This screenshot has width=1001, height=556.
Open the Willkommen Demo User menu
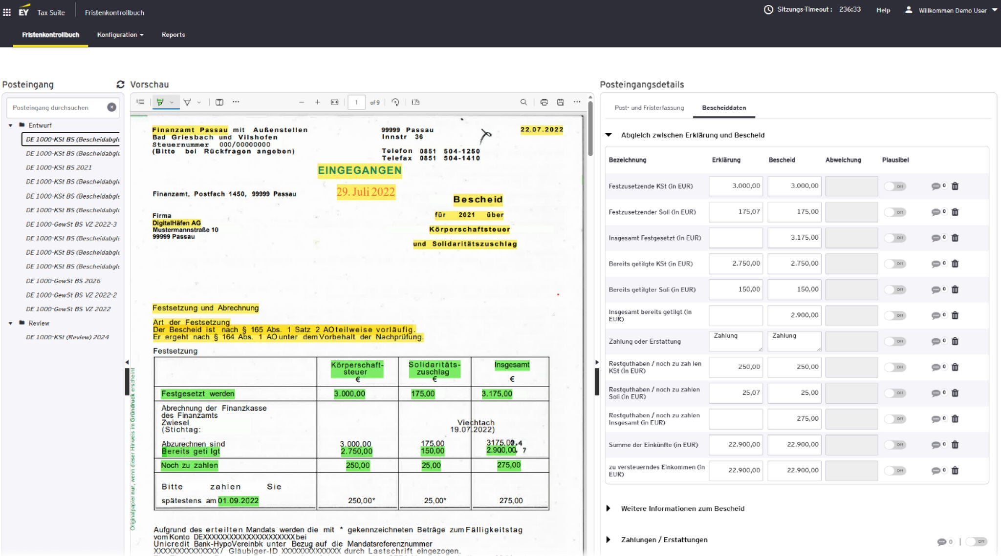coord(957,10)
